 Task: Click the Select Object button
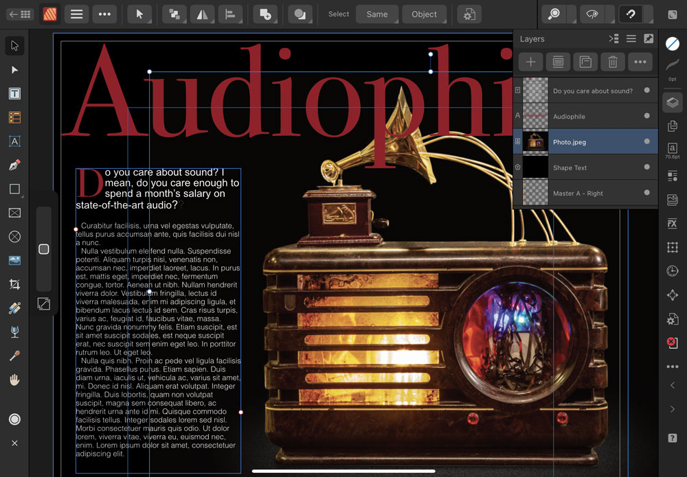[424, 14]
